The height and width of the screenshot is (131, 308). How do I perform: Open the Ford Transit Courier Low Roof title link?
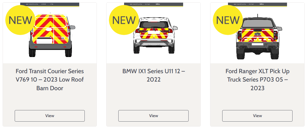[50, 79]
